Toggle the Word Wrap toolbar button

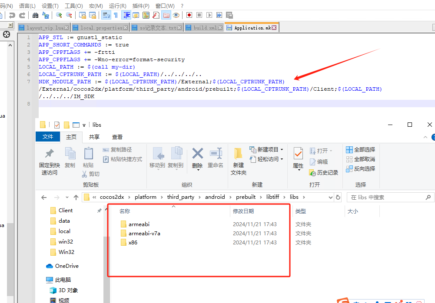point(106,15)
